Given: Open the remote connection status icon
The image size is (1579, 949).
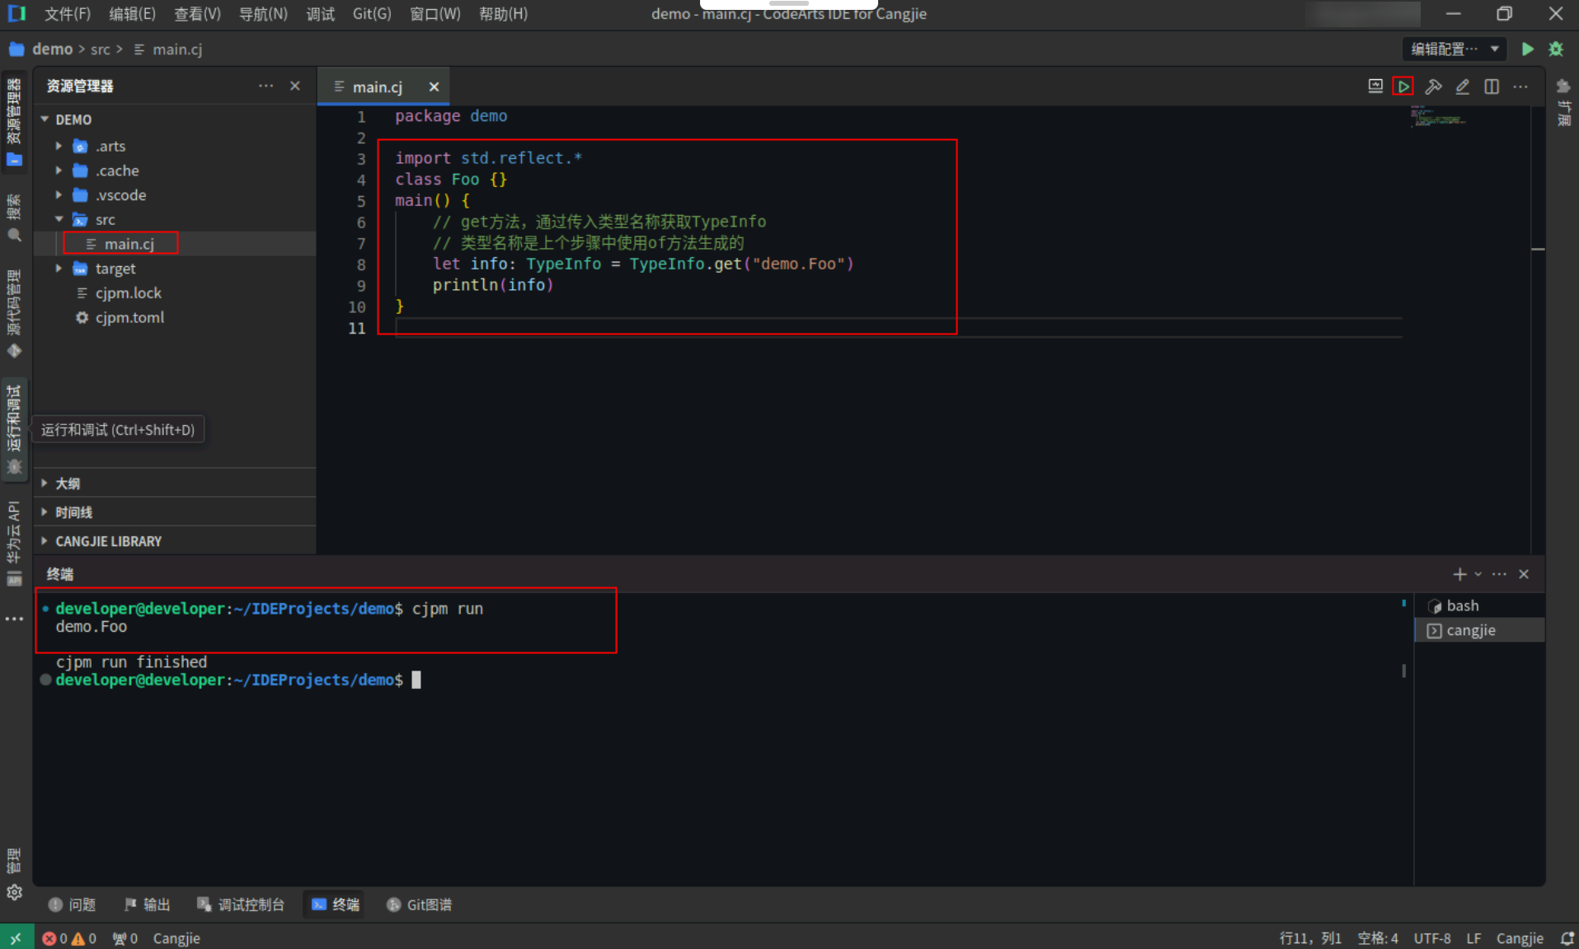Looking at the screenshot, I should tap(16, 937).
